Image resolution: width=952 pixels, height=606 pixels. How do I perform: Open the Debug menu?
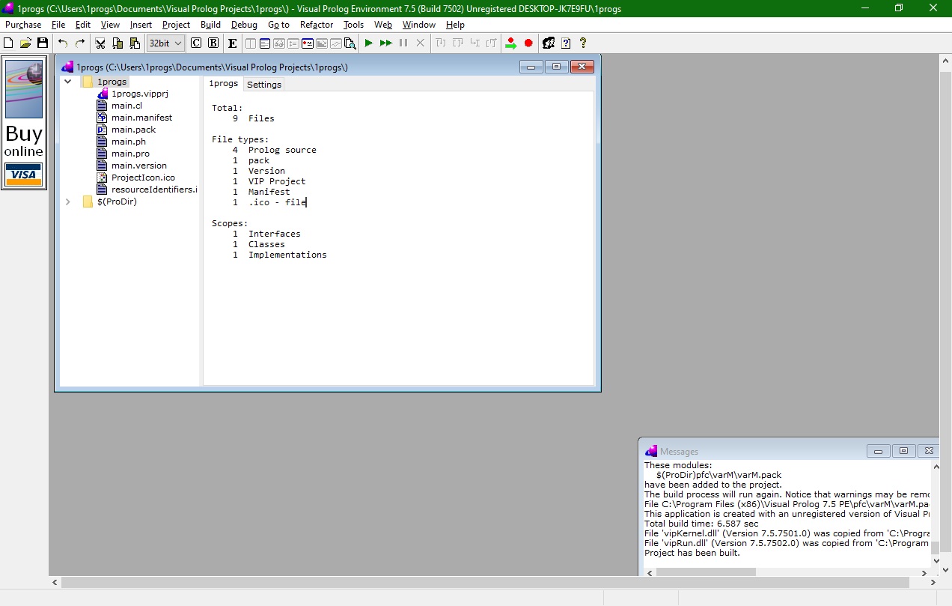(x=244, y=25)
